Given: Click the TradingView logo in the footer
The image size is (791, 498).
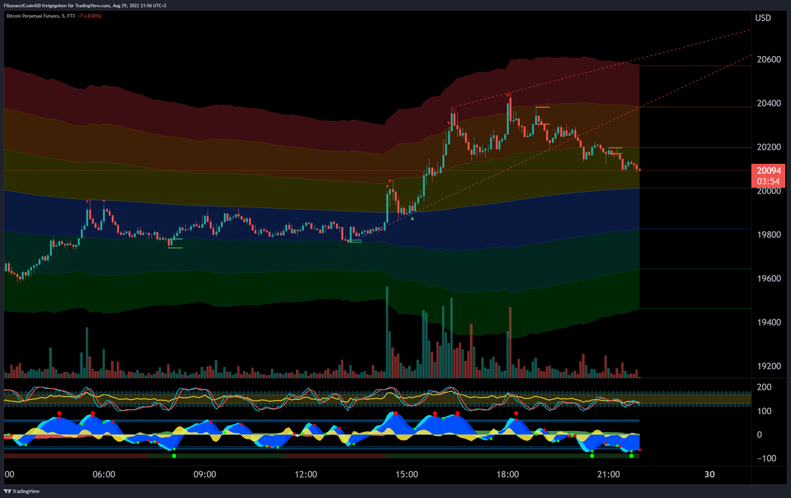Looking at the screenshot, I should pyautogui.click(x=21, y=491).
